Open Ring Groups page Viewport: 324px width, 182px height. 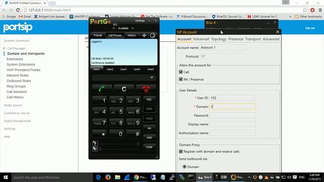click(16, 86)
